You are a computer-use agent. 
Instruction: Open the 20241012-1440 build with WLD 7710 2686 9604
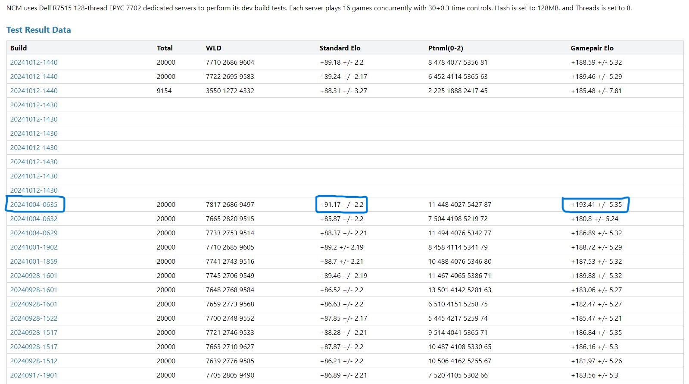[34, 62]
